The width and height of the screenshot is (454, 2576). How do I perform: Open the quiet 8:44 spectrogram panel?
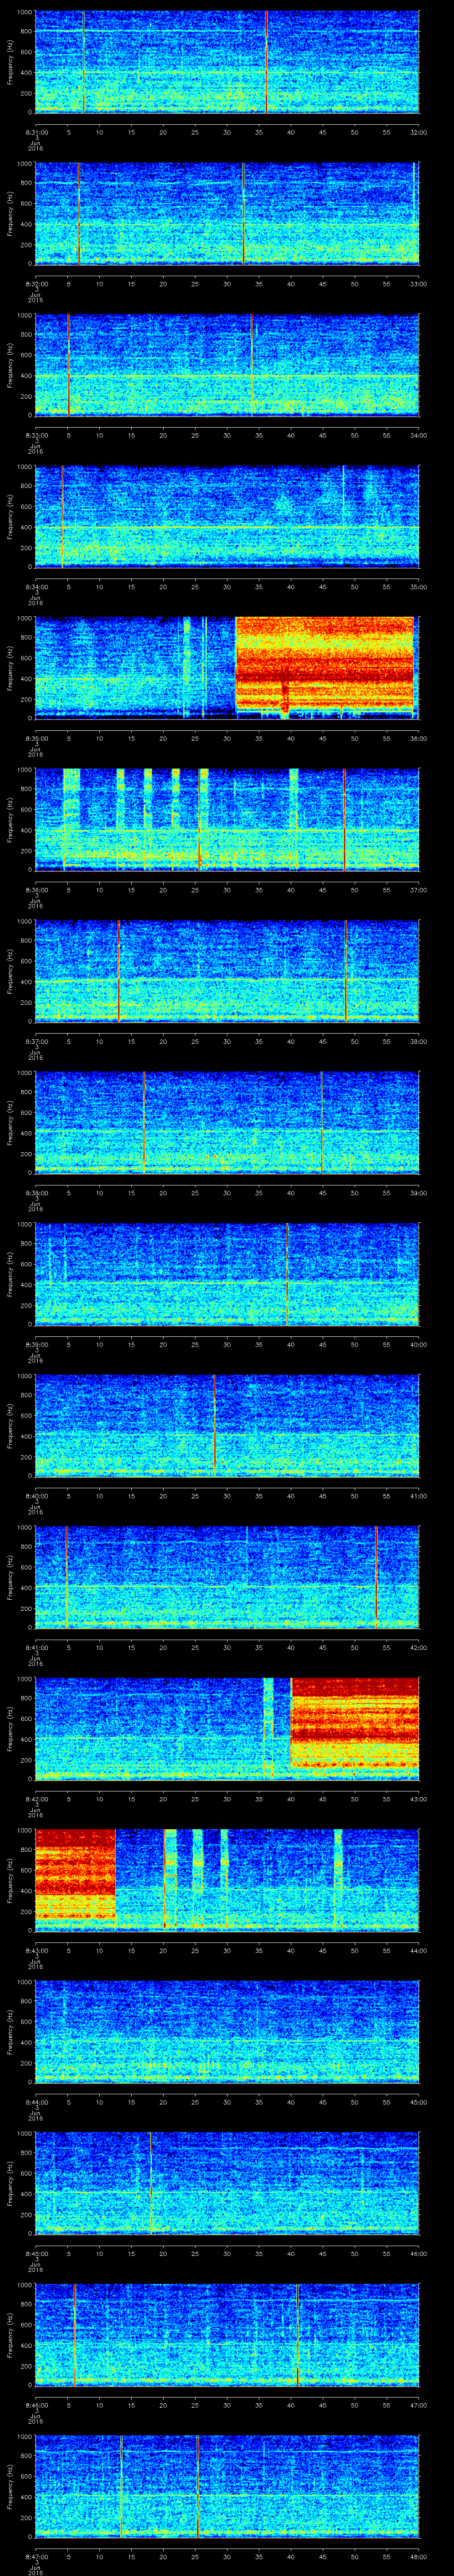tap(227, 2030)
